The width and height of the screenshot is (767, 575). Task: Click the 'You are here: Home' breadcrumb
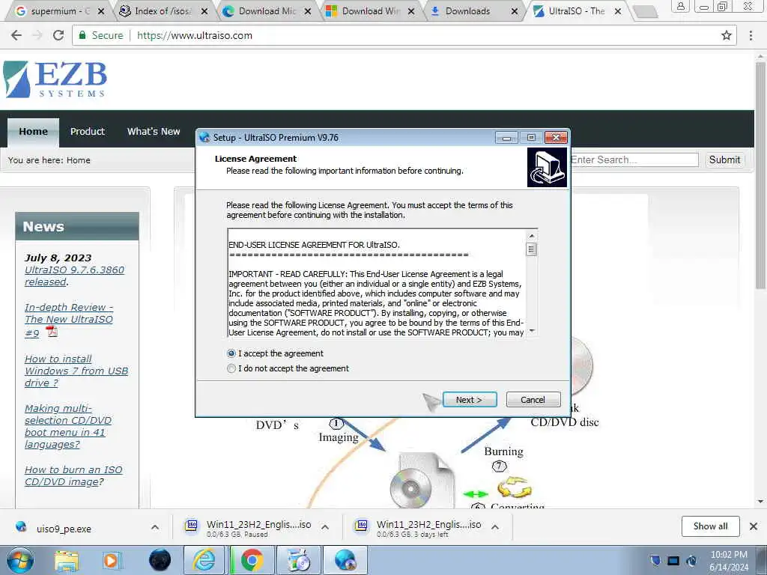coord(49,160)
